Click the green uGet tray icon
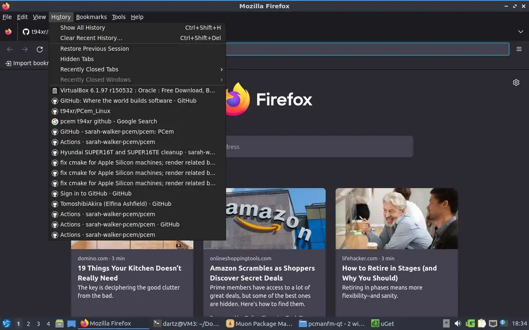Image resolution: width=529 pixels, height=330 pixels. pyautogui.click(x=470, y=323)
